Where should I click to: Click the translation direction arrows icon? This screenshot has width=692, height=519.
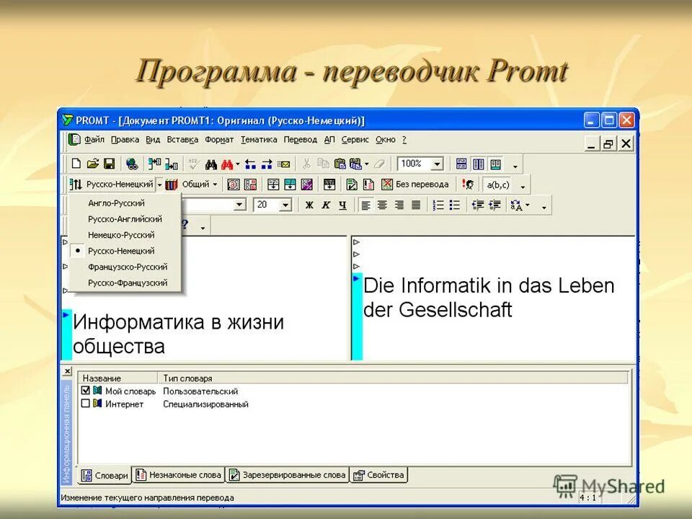(76, 185)
